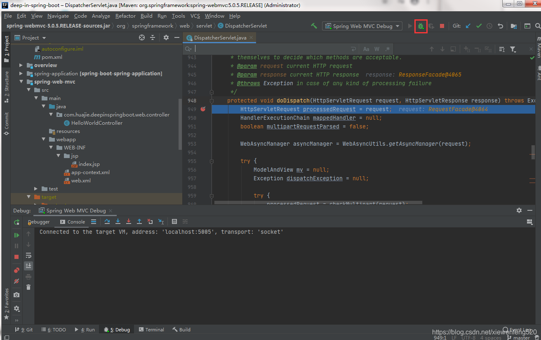Open the Terminal tool window tab
This screenshot has height=340, width=541.
(x=151, y=330)
